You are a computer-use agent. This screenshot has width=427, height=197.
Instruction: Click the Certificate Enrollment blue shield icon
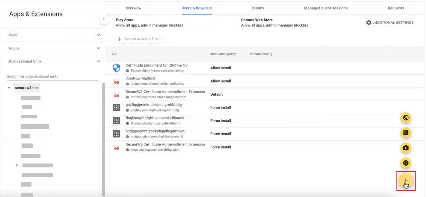pos(116,68)
